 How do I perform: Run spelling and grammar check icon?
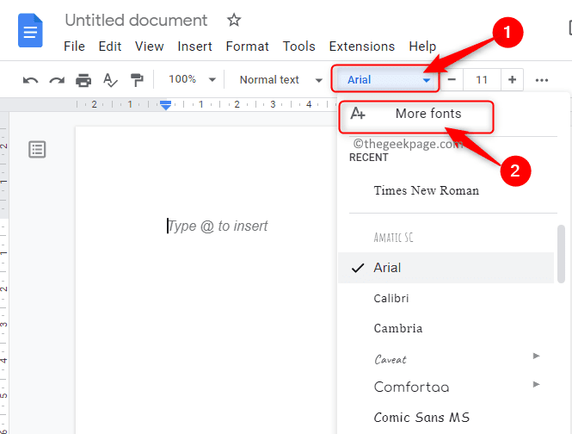[110, 80]
